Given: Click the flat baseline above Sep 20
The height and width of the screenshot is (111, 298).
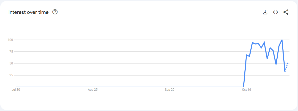Looking at the screenshot, I should coord(170,87).
